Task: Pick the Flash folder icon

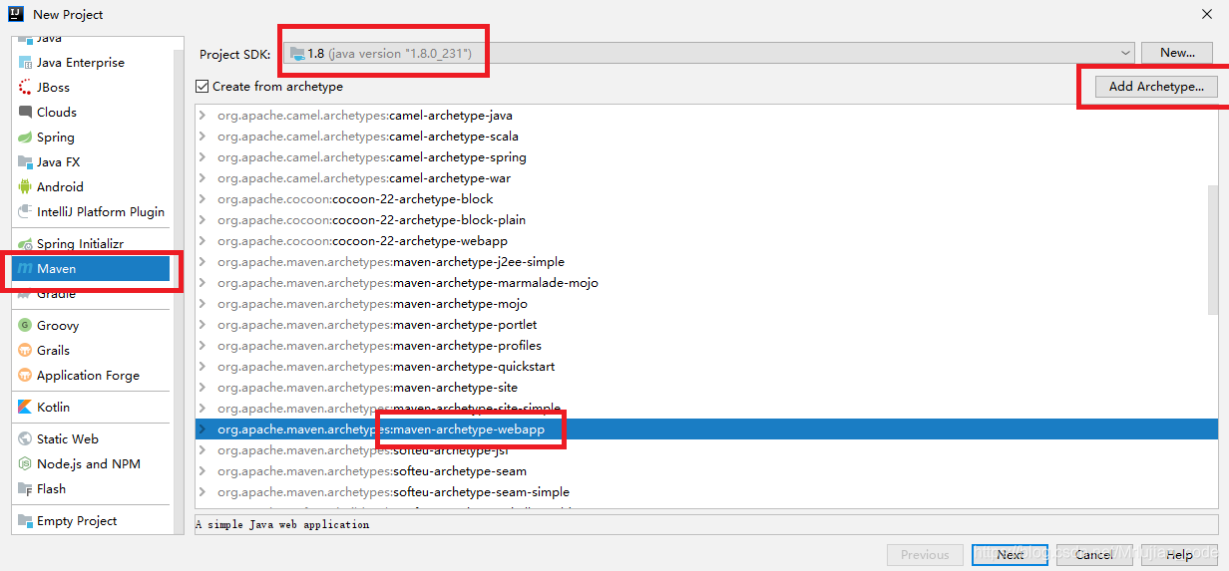Action: [25, 489]
